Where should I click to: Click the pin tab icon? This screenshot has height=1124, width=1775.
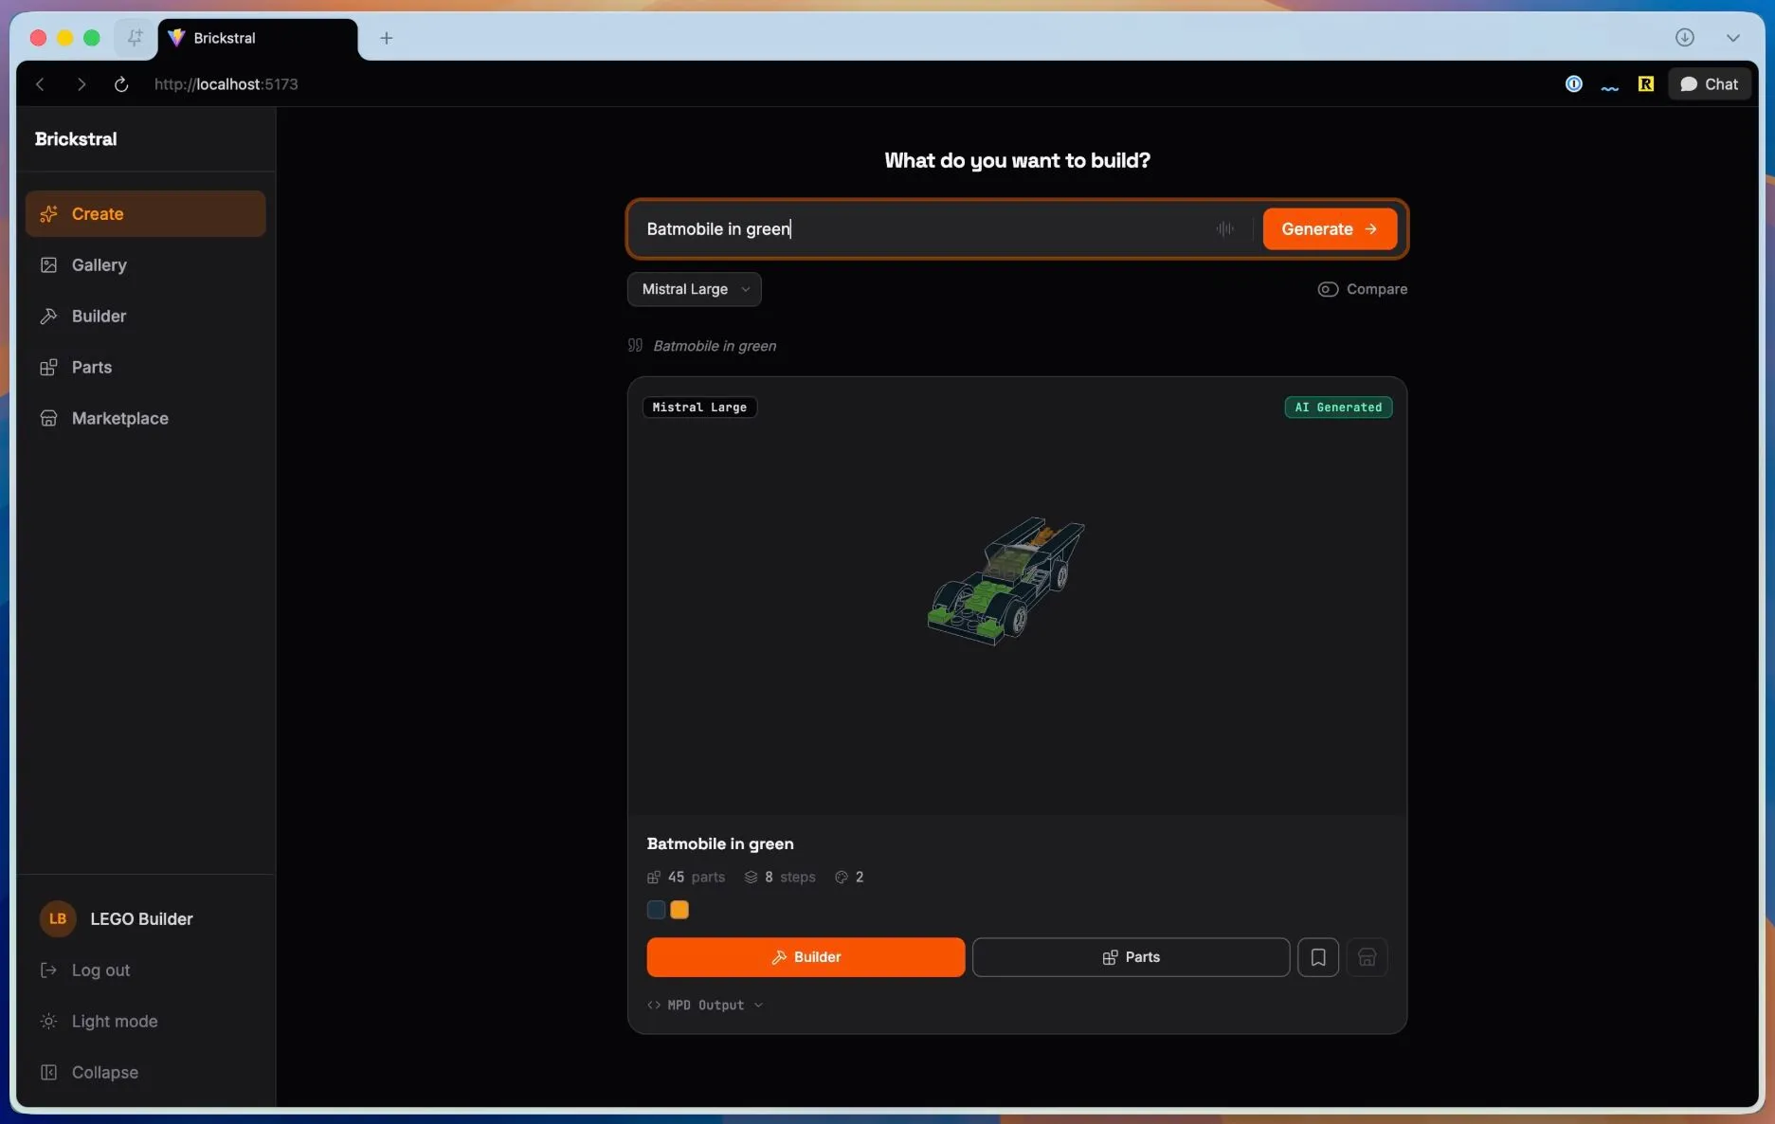[135, 38]
